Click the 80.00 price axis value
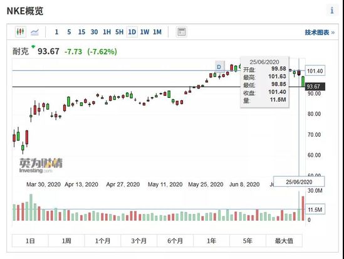This screenshot has width=344, height=259. click(314, 114)
